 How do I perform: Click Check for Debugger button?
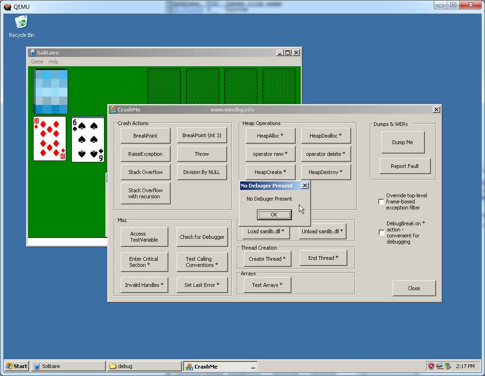coord(202,237)
